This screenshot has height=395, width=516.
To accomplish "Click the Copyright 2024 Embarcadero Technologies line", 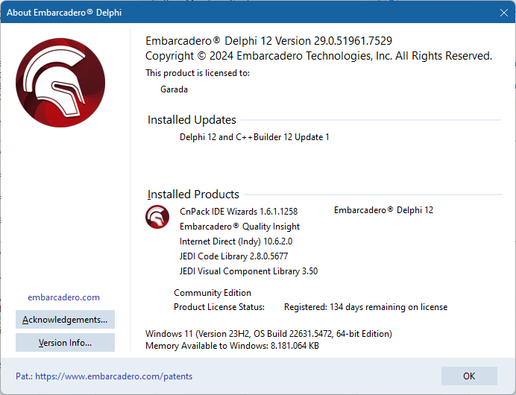I will pos(318,56).
